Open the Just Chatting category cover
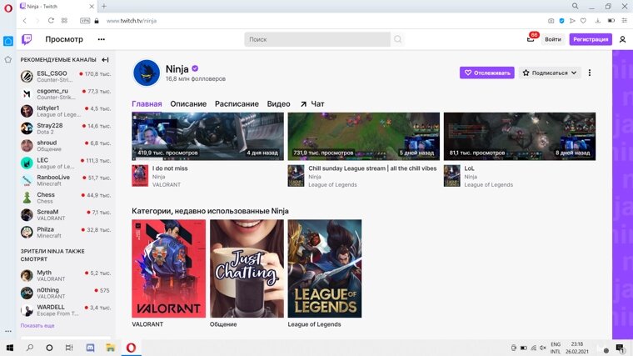The width and height of the screenshot is (633, 356). click(247, 268)
